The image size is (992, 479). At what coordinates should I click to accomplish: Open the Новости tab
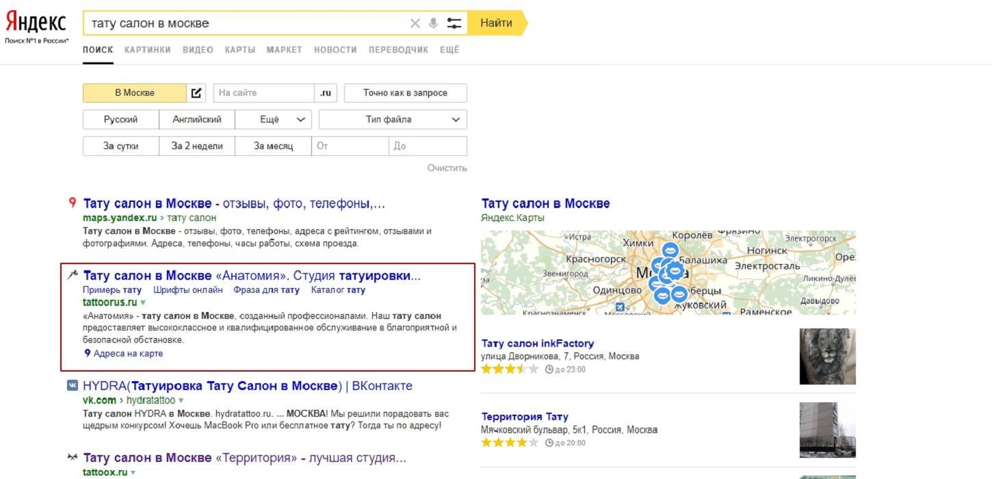335,50
